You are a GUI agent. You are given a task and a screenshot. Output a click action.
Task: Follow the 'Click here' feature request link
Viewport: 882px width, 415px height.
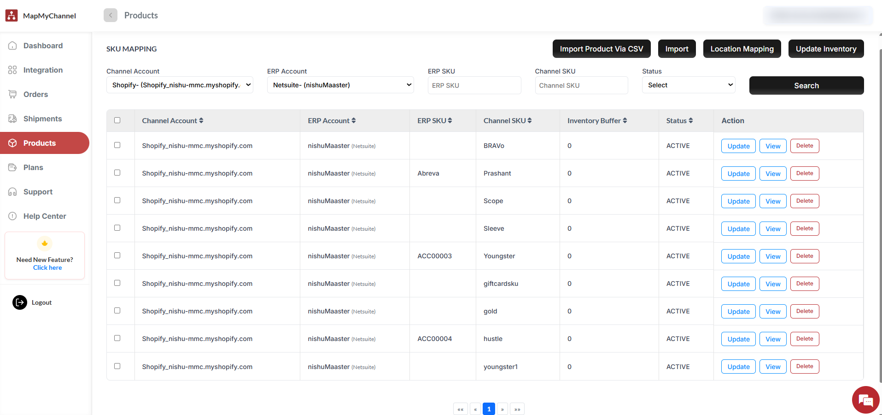pyautogui.click(x=47, y=267)
